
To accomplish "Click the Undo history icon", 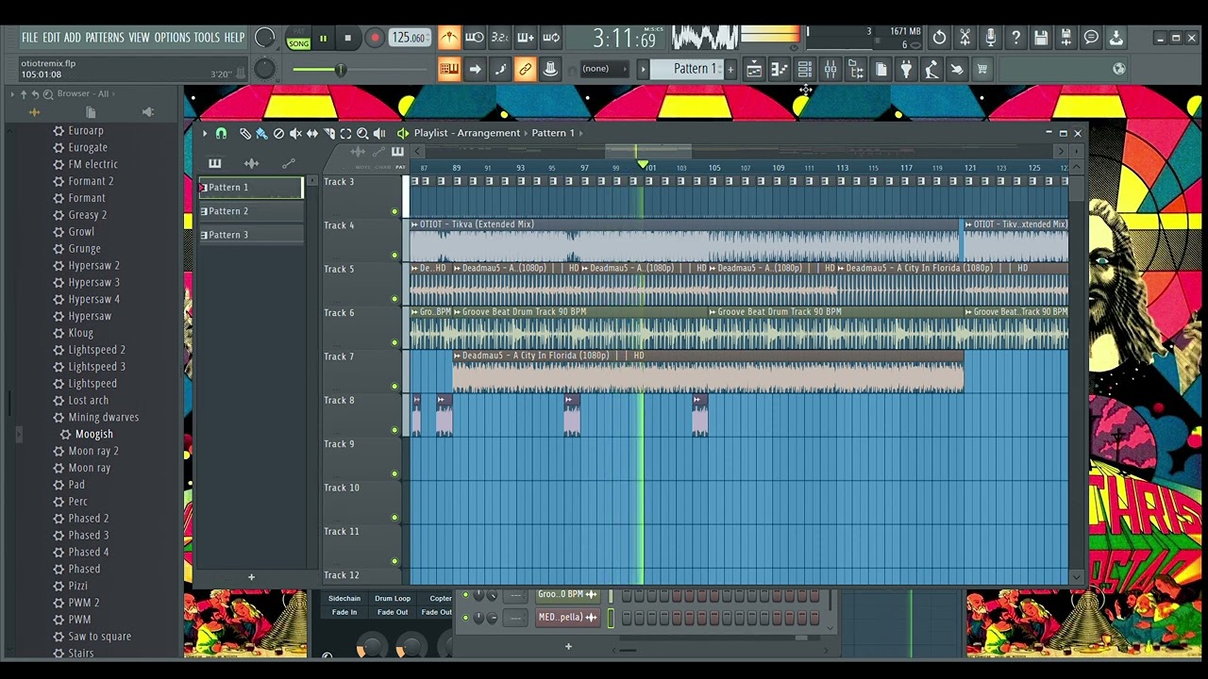I will coord(939,38).
